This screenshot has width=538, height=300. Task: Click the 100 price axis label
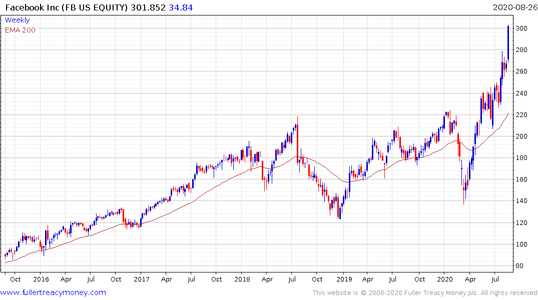click(521, 244)
